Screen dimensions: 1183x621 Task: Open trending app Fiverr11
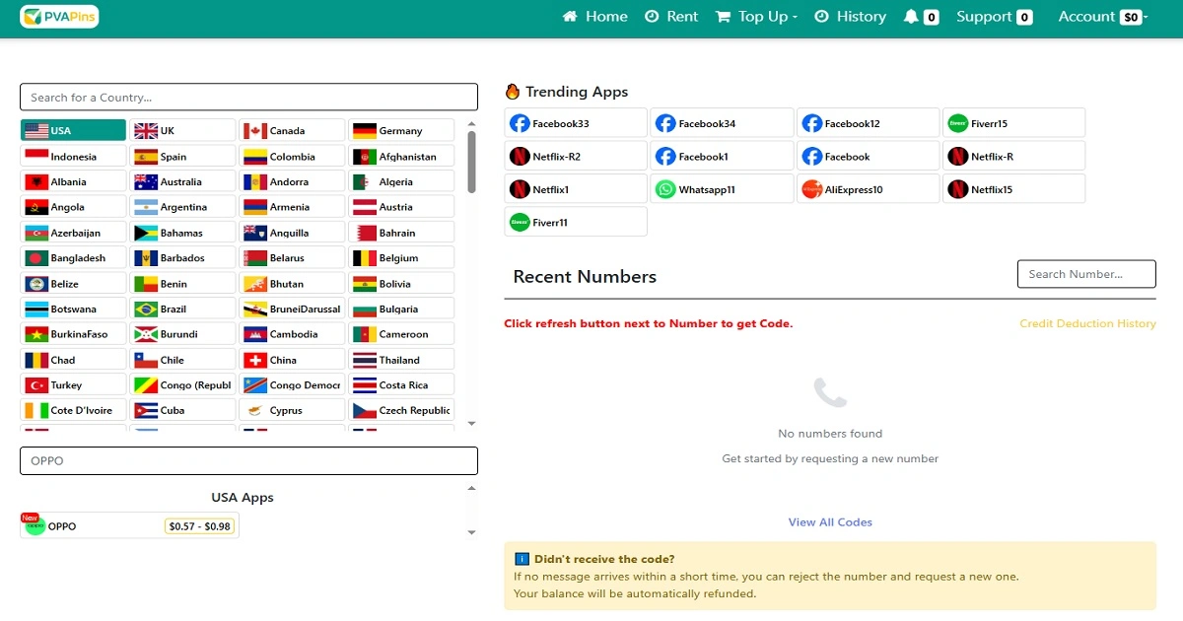tap(576, 222)
